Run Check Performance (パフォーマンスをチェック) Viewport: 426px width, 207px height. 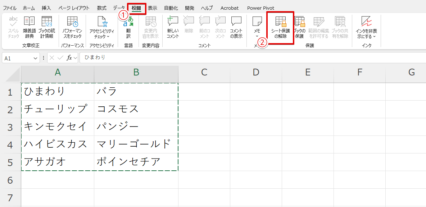tap(72, 27)
